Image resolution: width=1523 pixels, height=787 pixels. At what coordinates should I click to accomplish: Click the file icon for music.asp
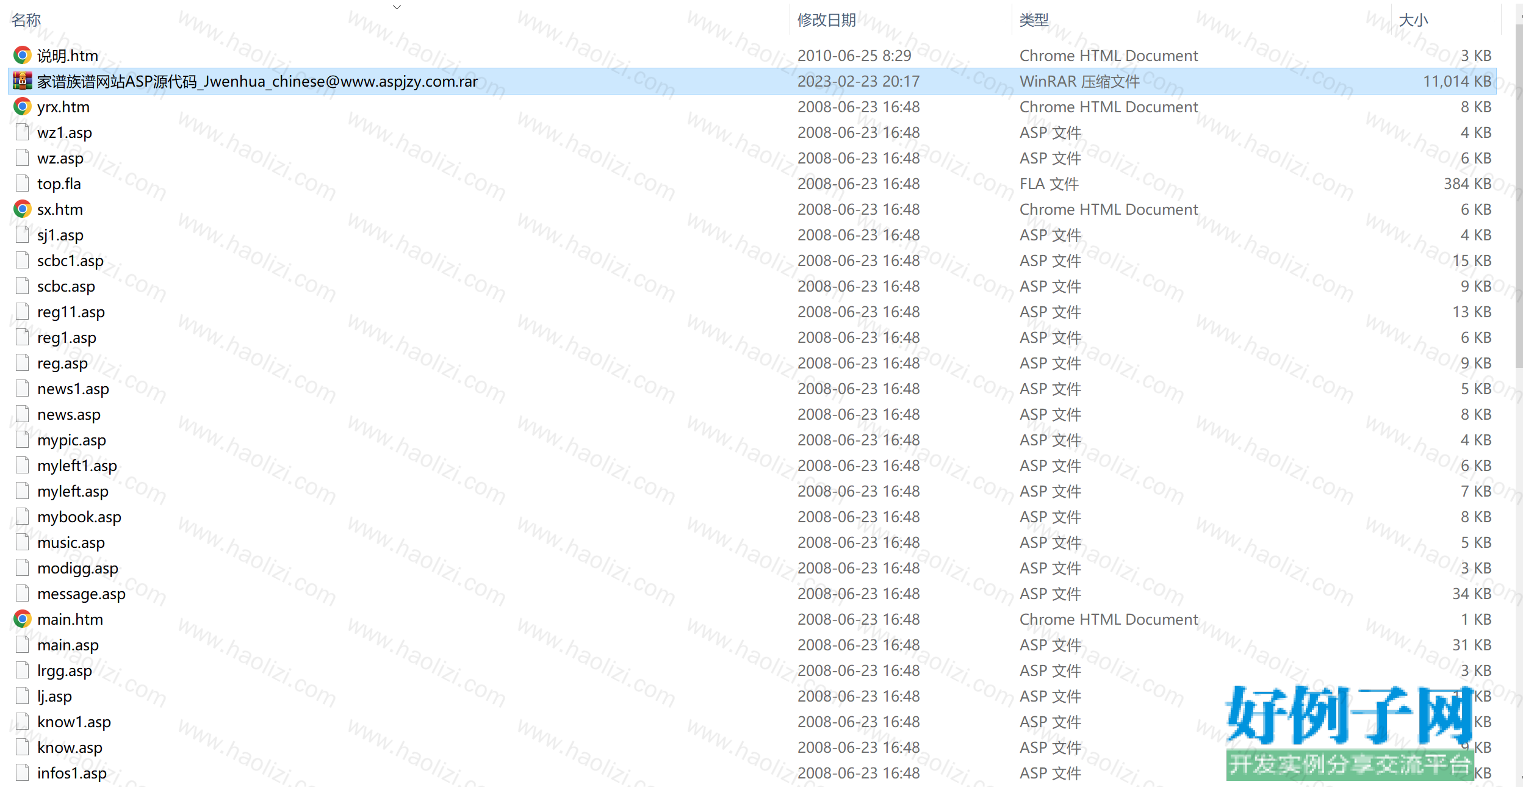pyautogui.click(x=23, y=542)
